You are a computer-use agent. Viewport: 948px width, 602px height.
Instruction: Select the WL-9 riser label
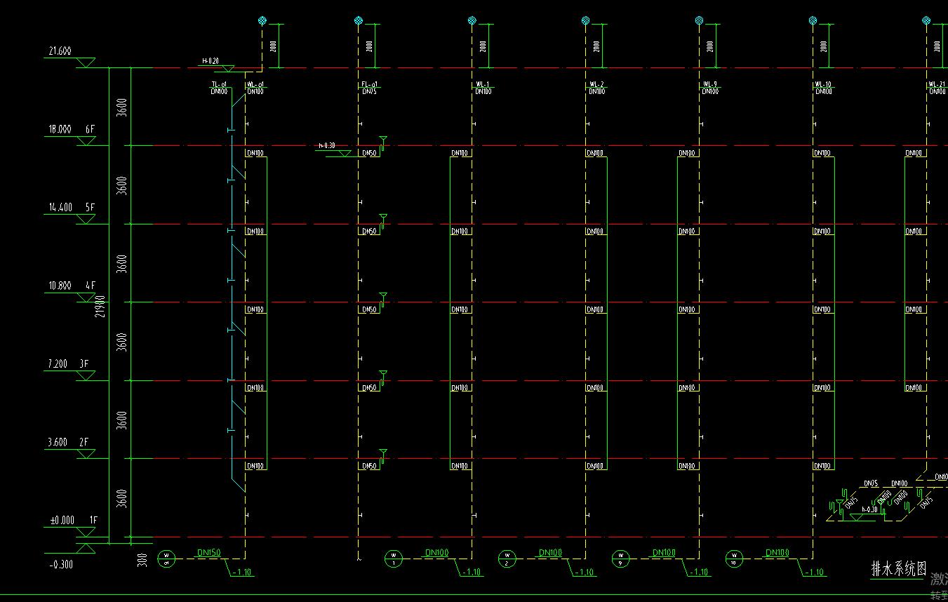[709, 85]
